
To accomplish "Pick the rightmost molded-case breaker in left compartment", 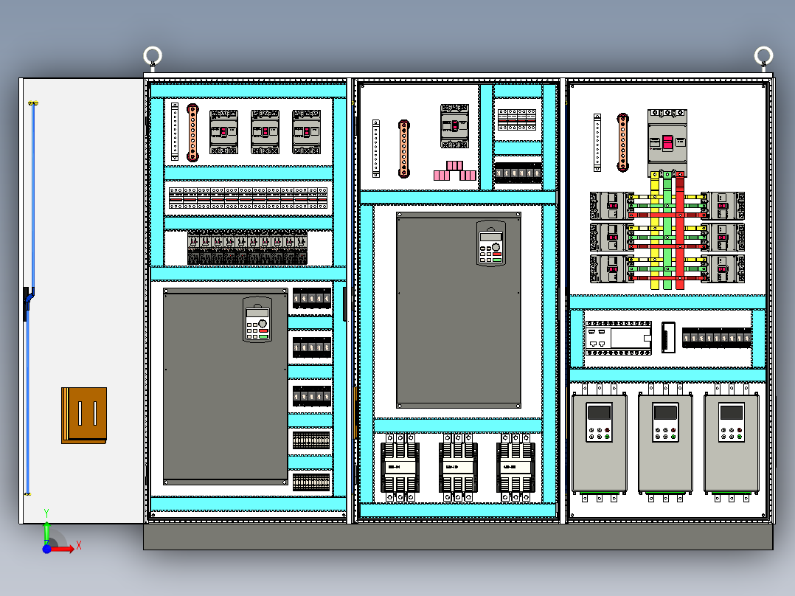I will pyautogui.click(x=306, y=132).
